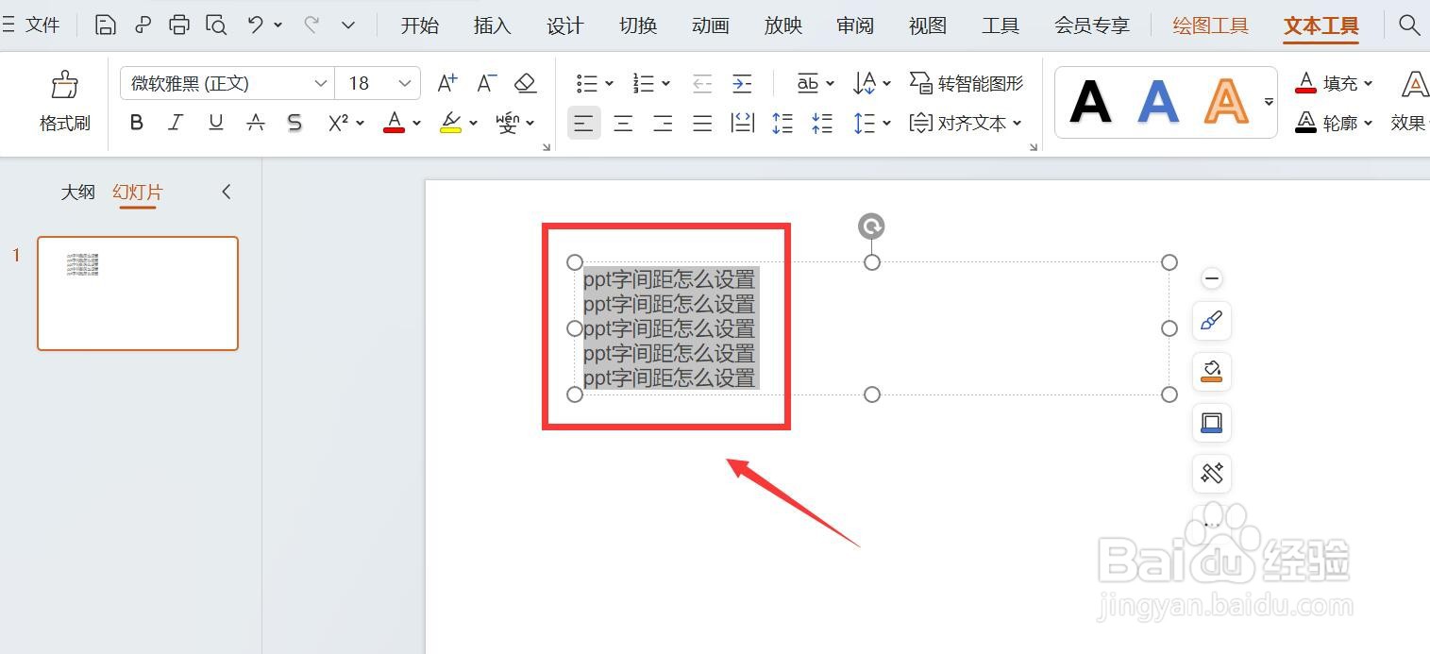1430x654 pixels.
Task: Select the Format Painter (格式刷) tool
Action: (63, 101)
